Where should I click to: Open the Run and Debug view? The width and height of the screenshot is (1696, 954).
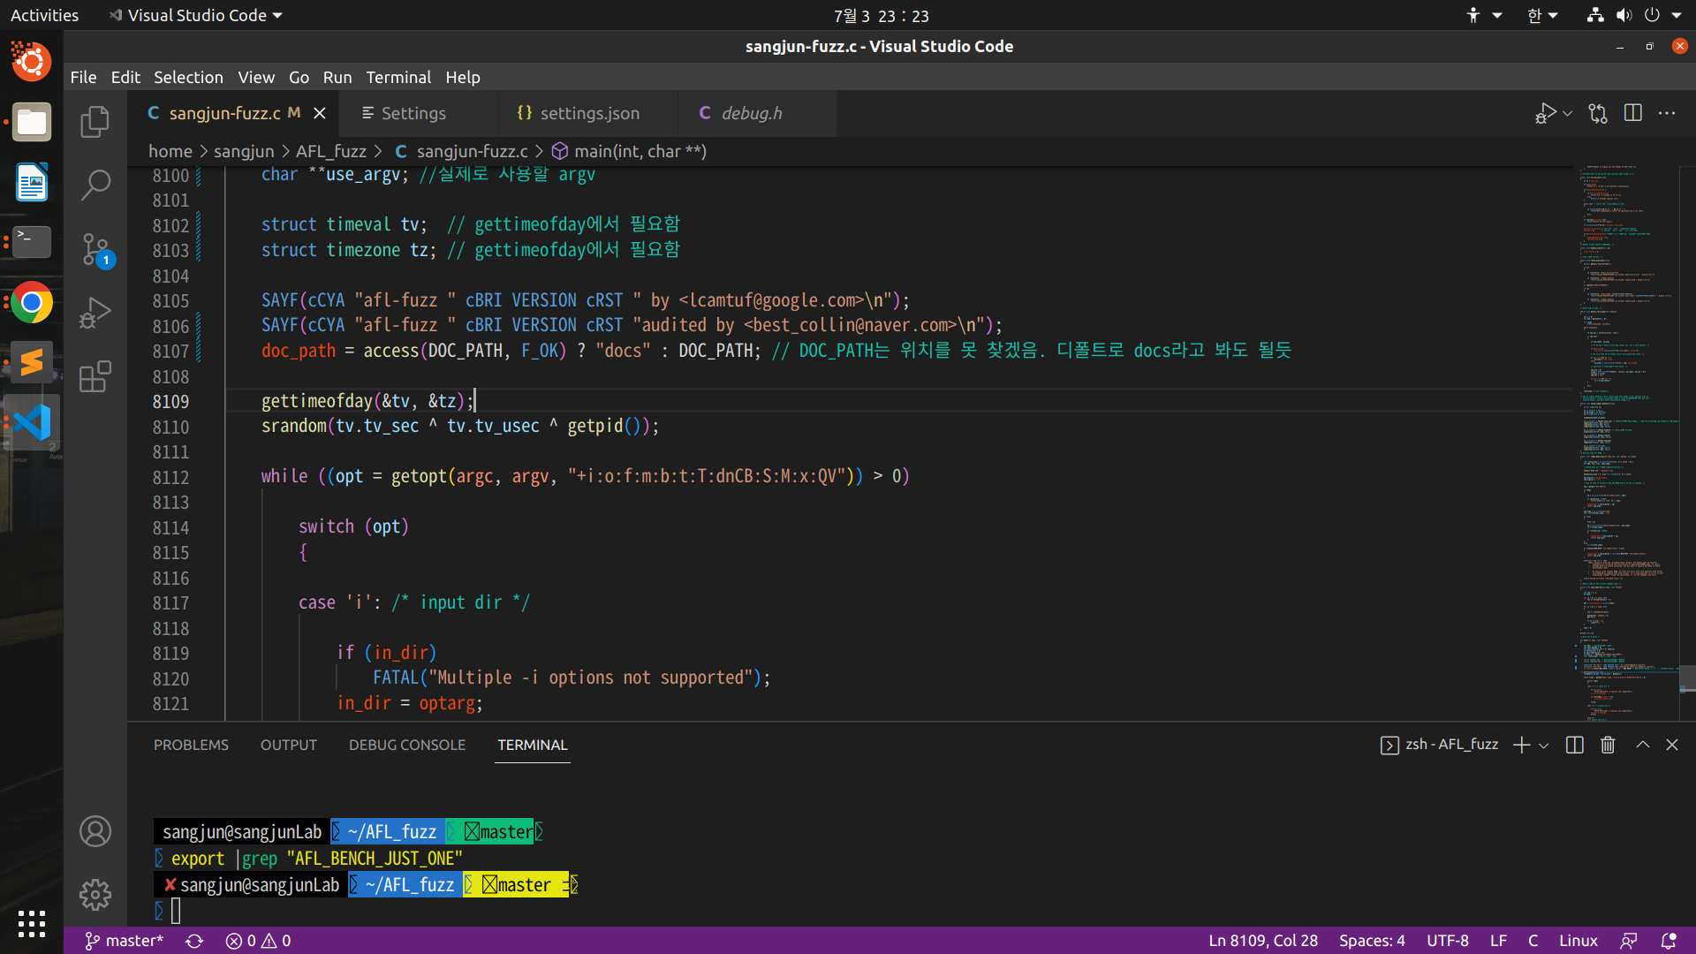(95, 313)
